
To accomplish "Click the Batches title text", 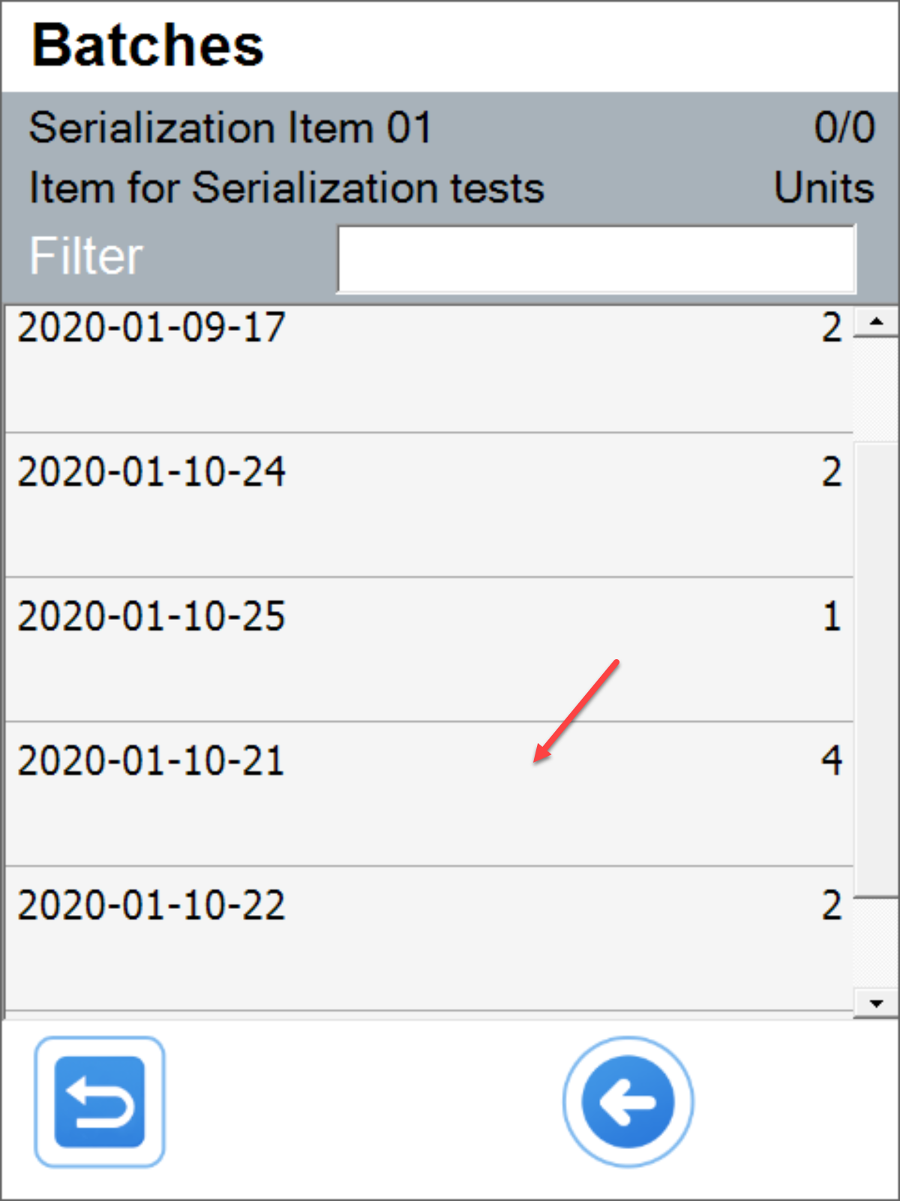I will pos(148,46).
